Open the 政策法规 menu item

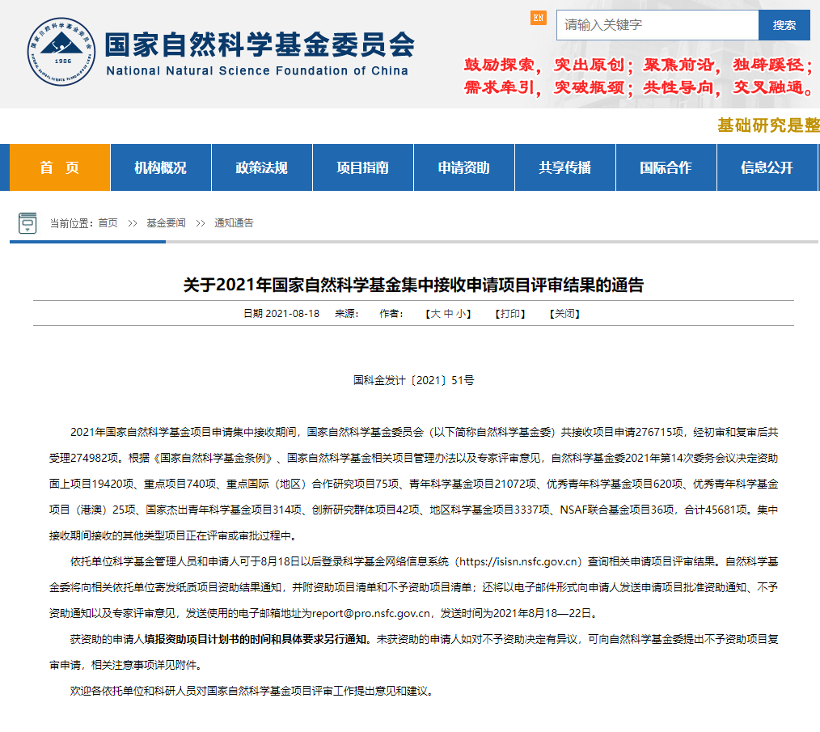tap(262, 167)
